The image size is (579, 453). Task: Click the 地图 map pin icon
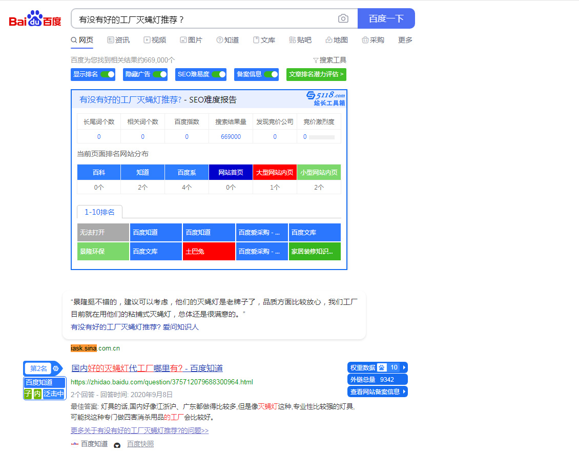[328, 39]
